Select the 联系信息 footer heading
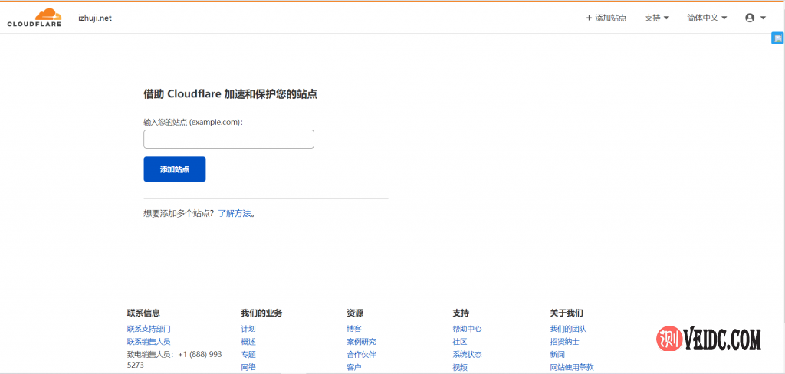This screenshot has width=785, height=374. [143, 313]
